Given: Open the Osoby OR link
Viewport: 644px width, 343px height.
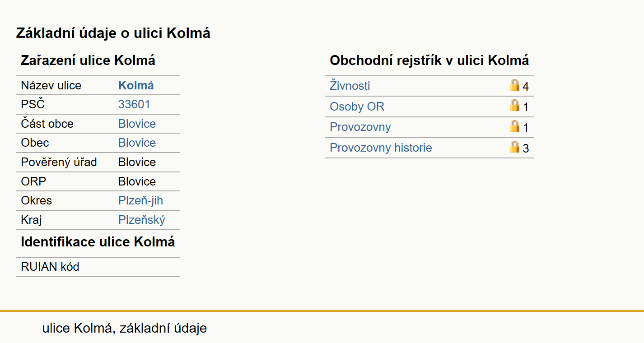Looking at the screenshot, I should [357, 107].
